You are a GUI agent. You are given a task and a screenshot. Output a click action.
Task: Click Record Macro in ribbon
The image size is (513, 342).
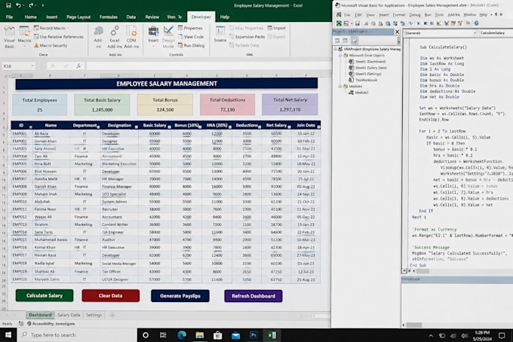pos(52,28)
